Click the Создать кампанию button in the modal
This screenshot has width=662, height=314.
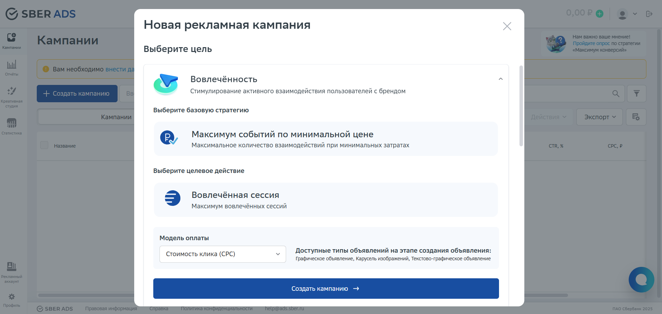326,288
